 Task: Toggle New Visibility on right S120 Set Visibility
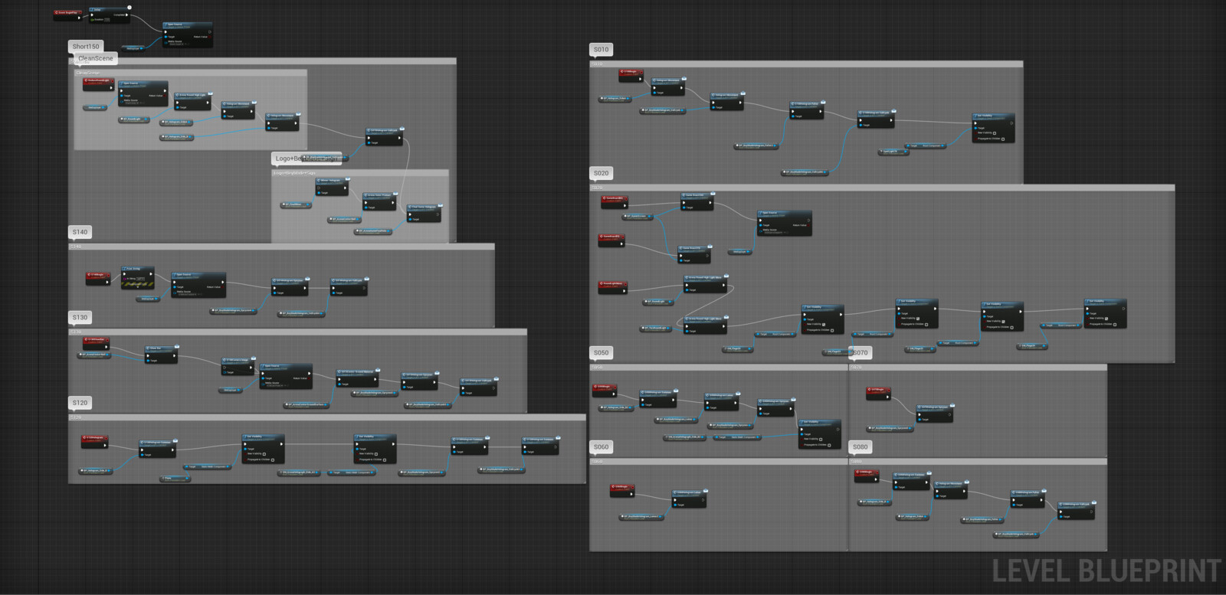[x=376, y=454]
